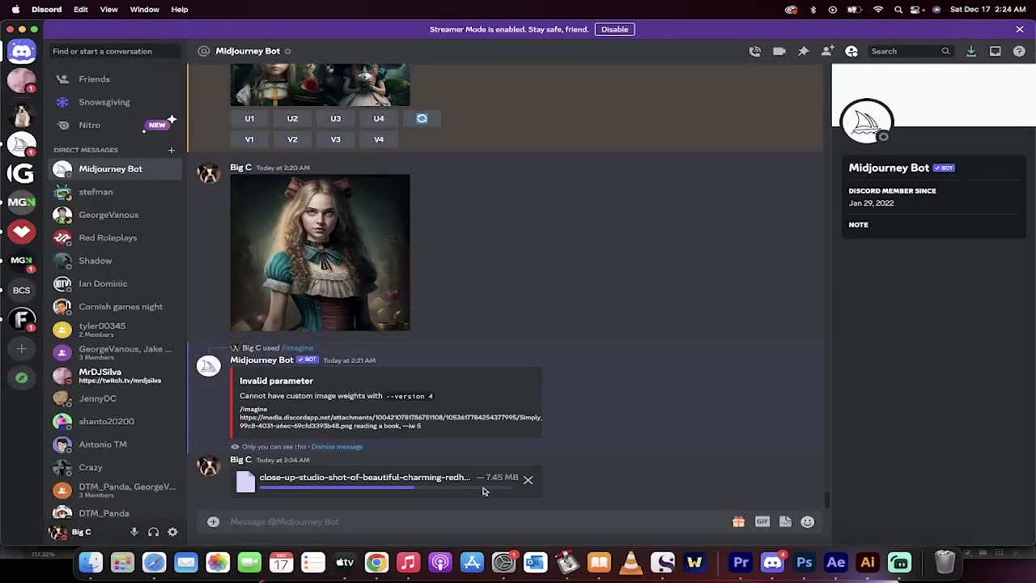Open the Snowsgiving item
Image resolution: width=1036 pixels, height=583 pixels.
tap(117, 102)
